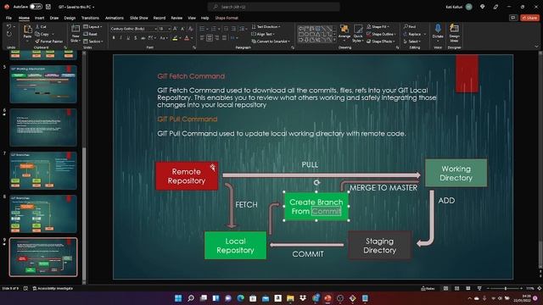543x305 pixels.
Task: Click the Search box in title bar
Action: pos(273,7)
